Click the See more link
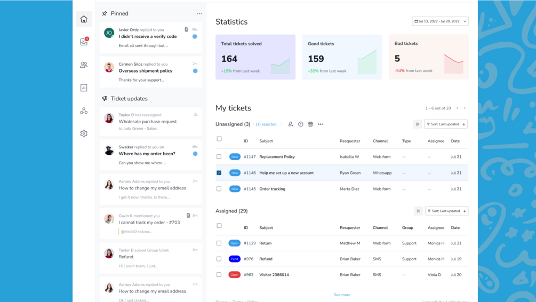Image resolution: width=536 pixels, height=302 pixels. pyautogui.click(x=342, y=295)
